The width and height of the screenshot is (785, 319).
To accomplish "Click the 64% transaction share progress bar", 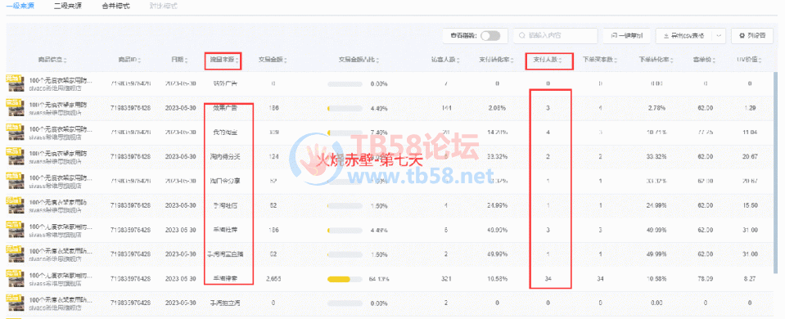I will tap(345, 279).
